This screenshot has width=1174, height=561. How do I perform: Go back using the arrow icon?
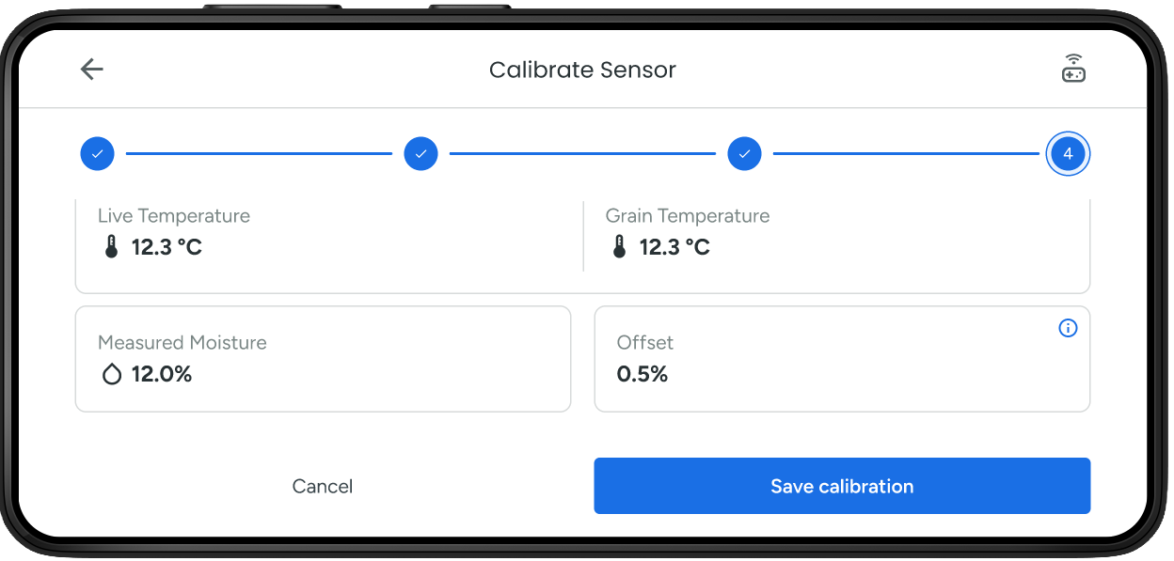click(x=91, y=70)
